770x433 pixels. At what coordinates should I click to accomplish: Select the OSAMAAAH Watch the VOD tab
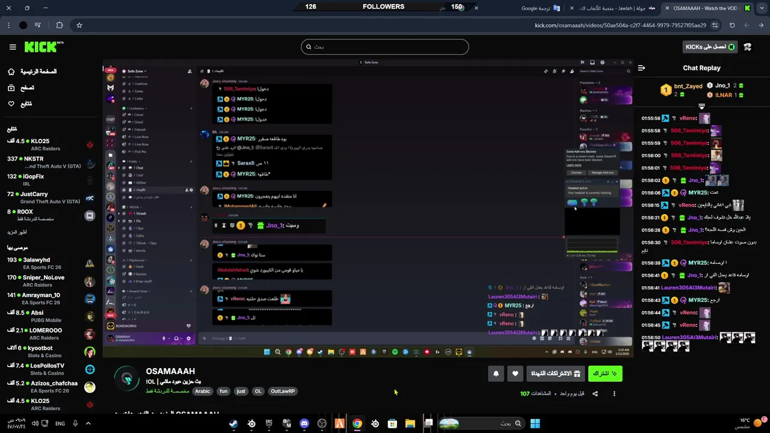pyautogui.click(x=709, y=8)
